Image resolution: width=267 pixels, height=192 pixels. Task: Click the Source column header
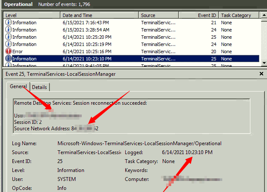[x=159, y=15]
